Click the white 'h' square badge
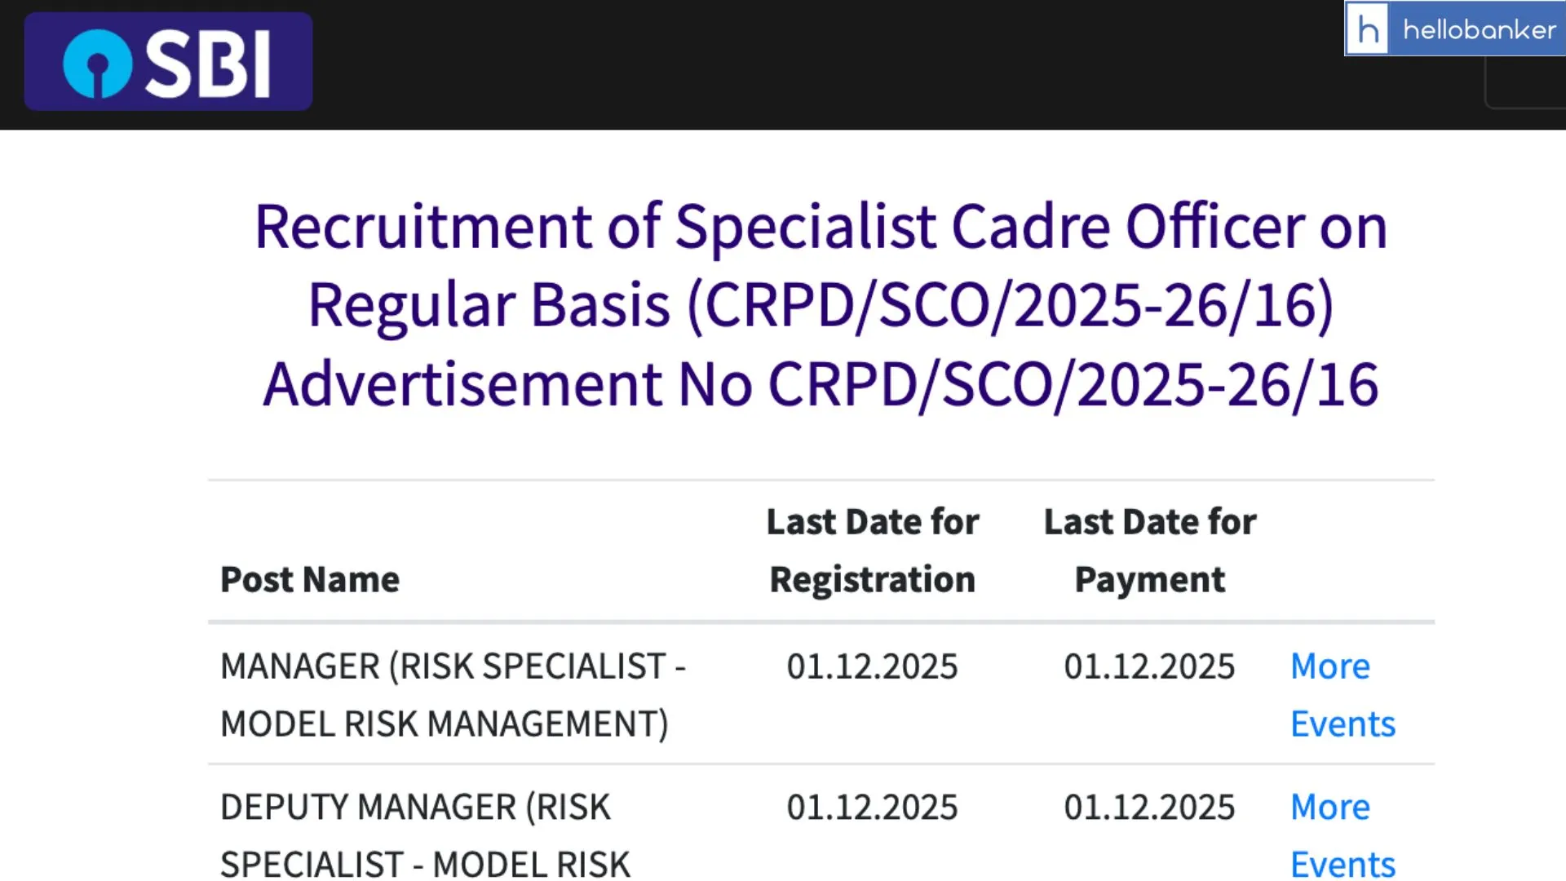Viewport: 1566px width, 881px height. pyautogui.click(x=1367, y=29)
